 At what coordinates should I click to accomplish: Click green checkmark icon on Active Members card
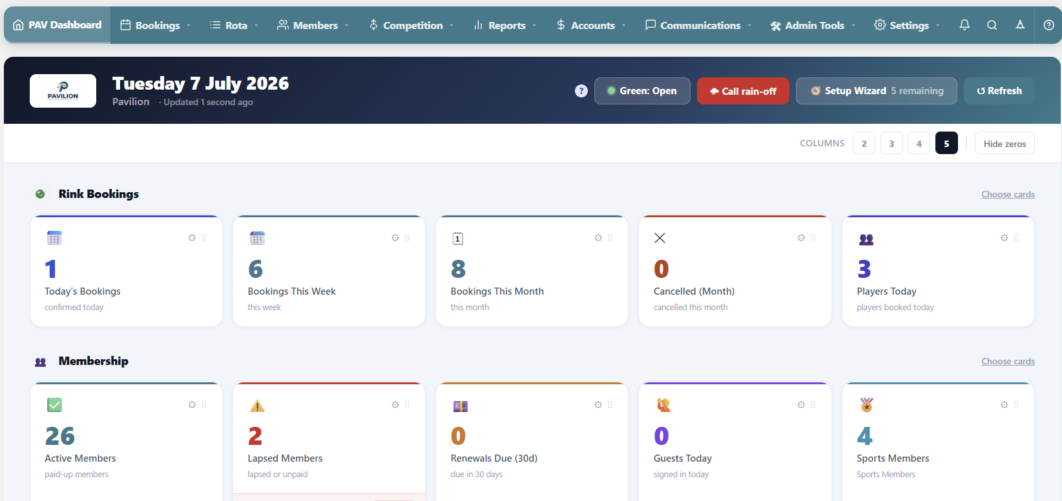point(54,405)
